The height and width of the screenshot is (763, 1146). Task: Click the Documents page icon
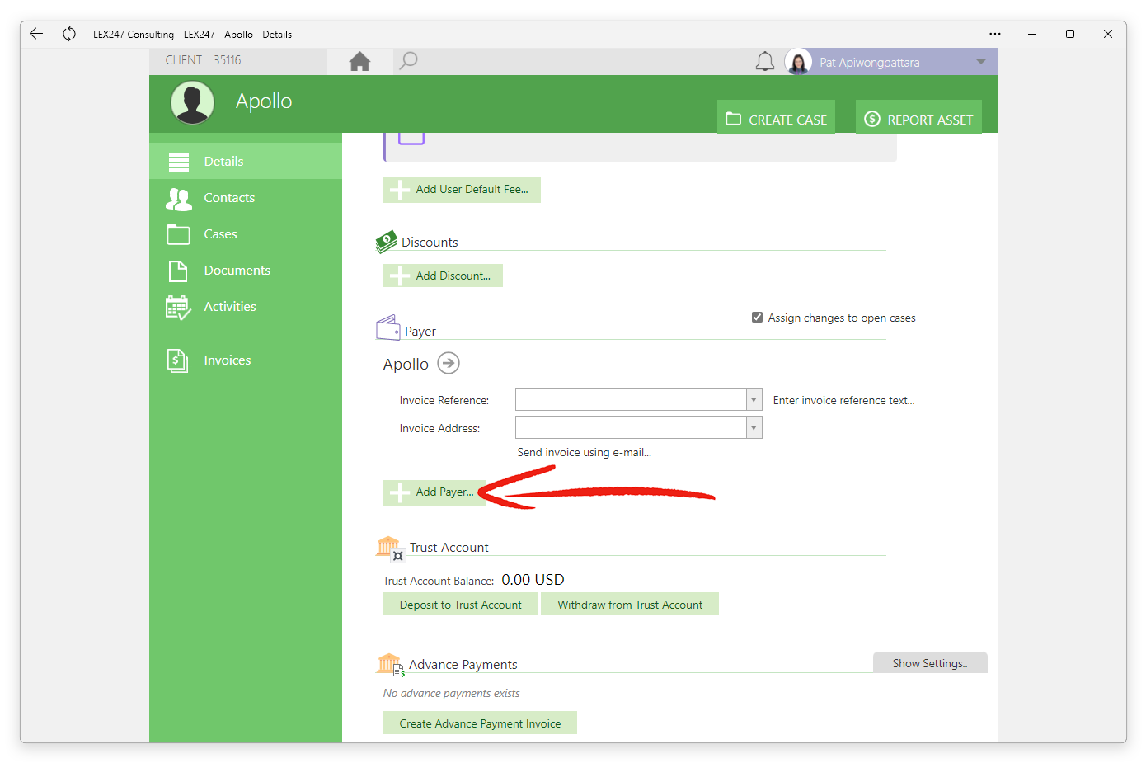(178, 271)
